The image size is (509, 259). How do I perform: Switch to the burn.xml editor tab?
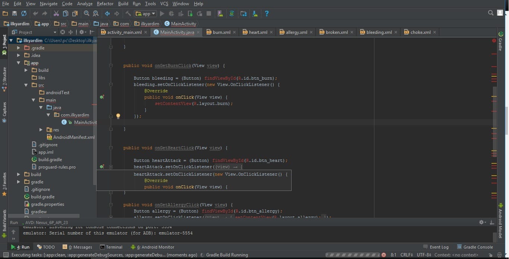(221, 32)
